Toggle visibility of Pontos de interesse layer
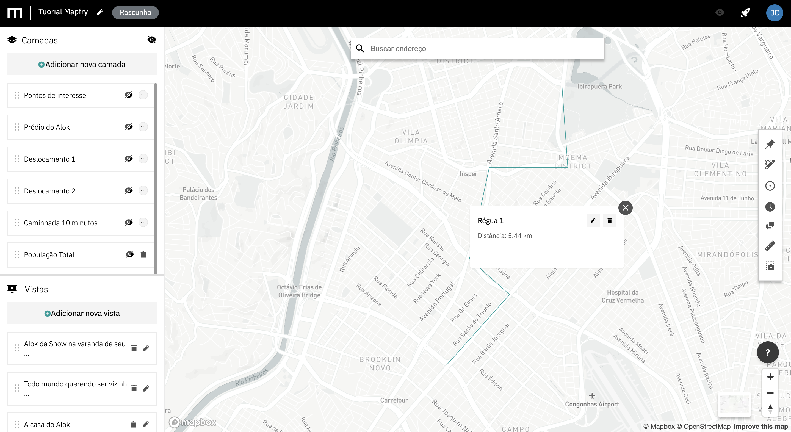This screenshot has width=791, height=432. click(x=129, y=95)
